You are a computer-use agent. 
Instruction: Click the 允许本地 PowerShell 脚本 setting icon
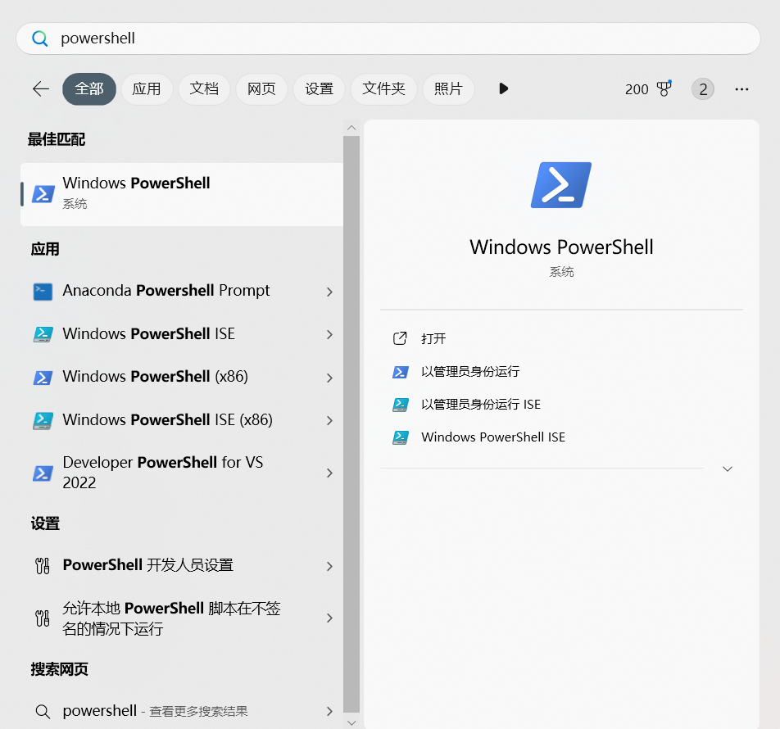pos(43,618)
